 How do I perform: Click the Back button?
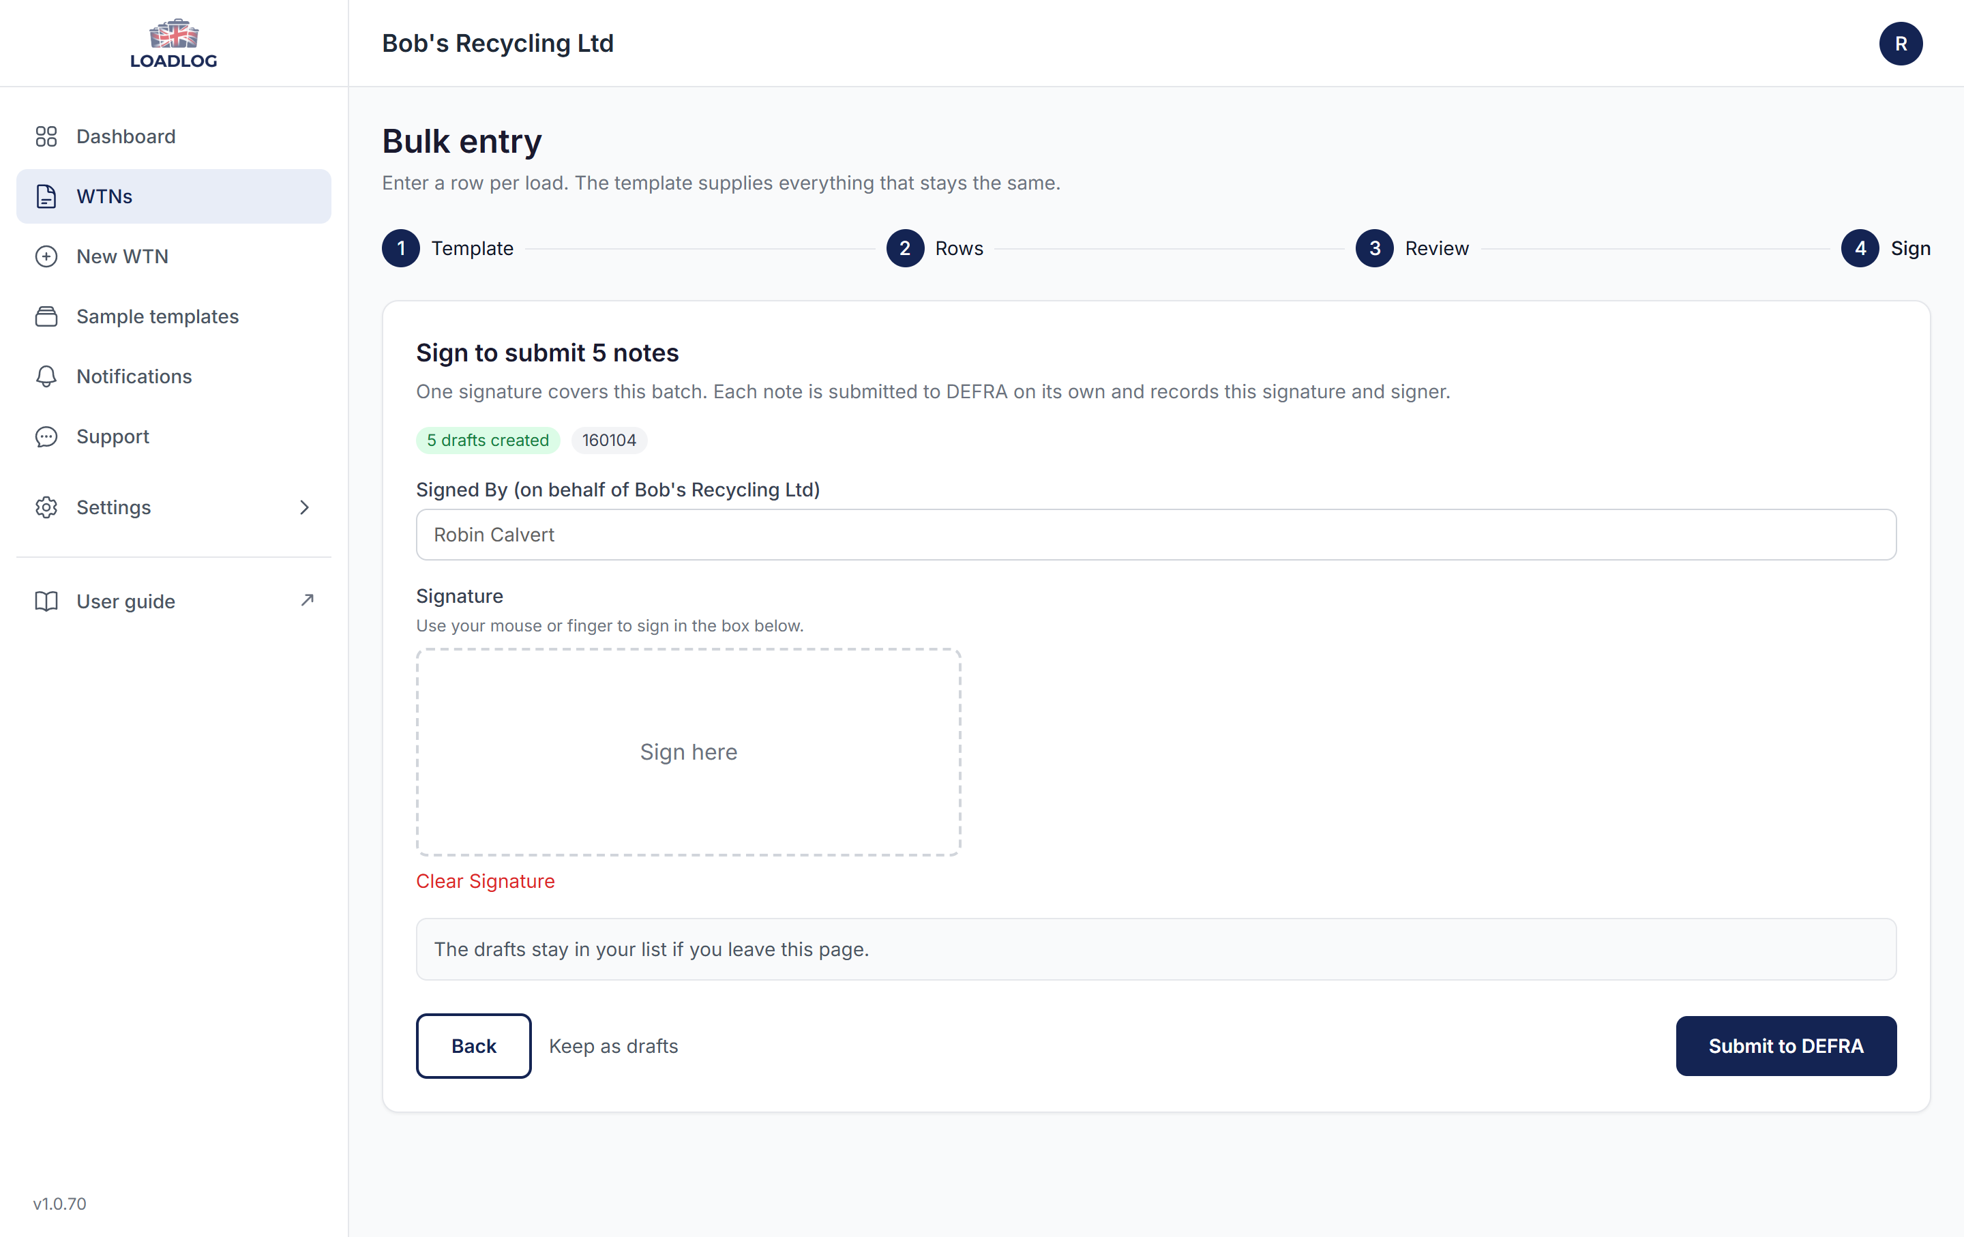[473, 1045]
